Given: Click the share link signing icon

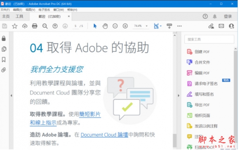Looking at the screenshot, I should click(211, 26).
